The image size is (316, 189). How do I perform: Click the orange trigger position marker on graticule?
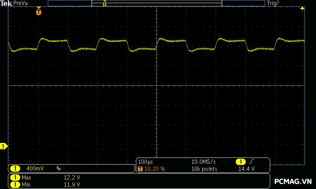click(x=38, y=12)
